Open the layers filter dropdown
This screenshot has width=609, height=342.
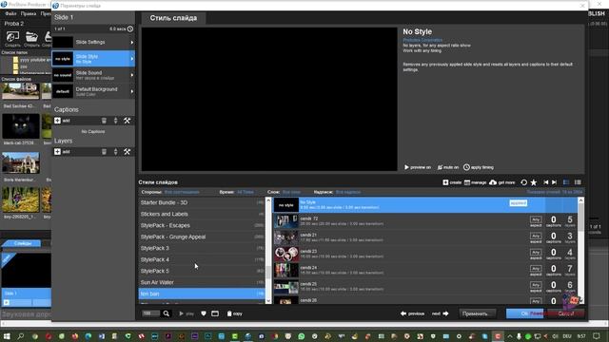[x=291, y=192]
